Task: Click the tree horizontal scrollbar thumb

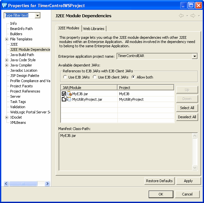Action: (x=23, y=183)
